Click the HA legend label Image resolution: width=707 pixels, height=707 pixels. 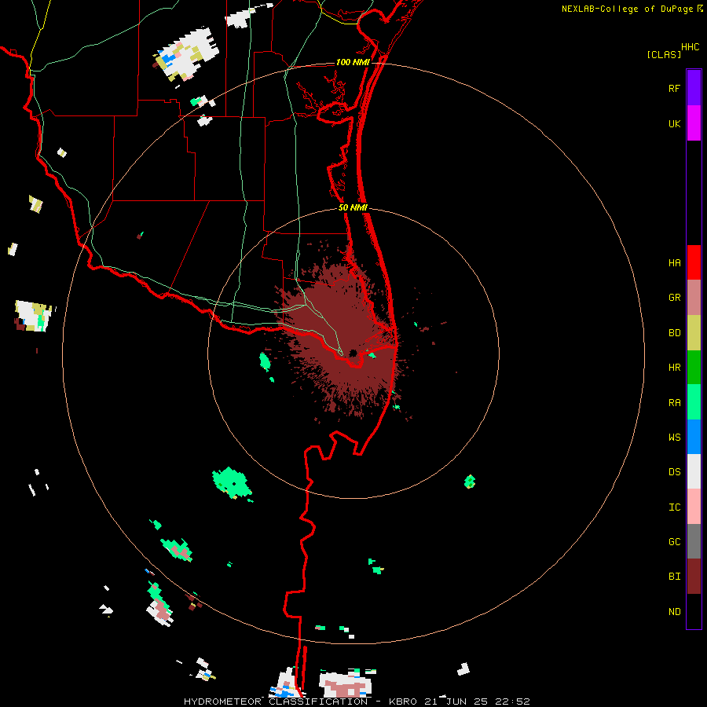(674, 262)
